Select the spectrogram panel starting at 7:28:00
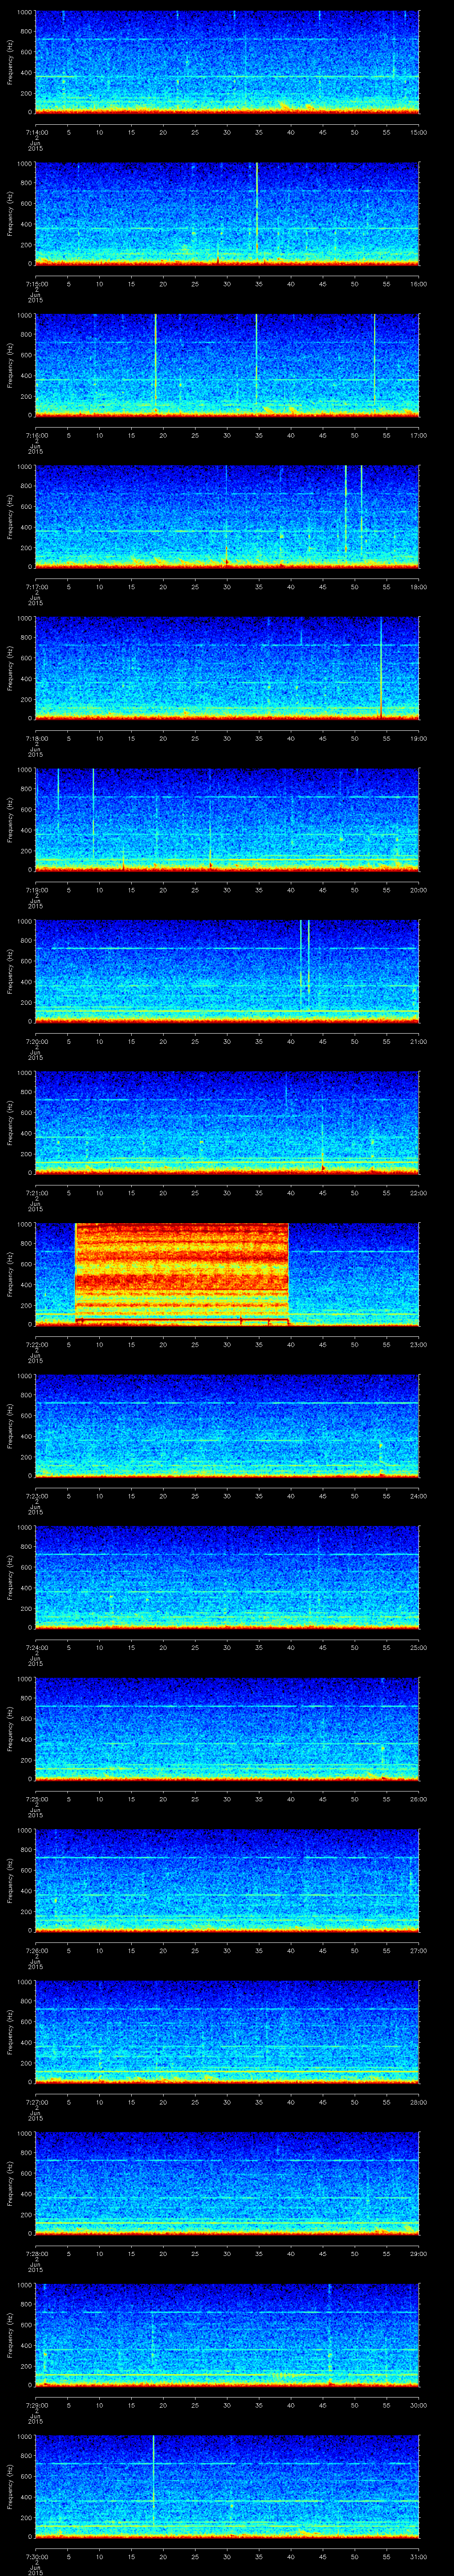The image size is (454, 2576). [227, 2183]
